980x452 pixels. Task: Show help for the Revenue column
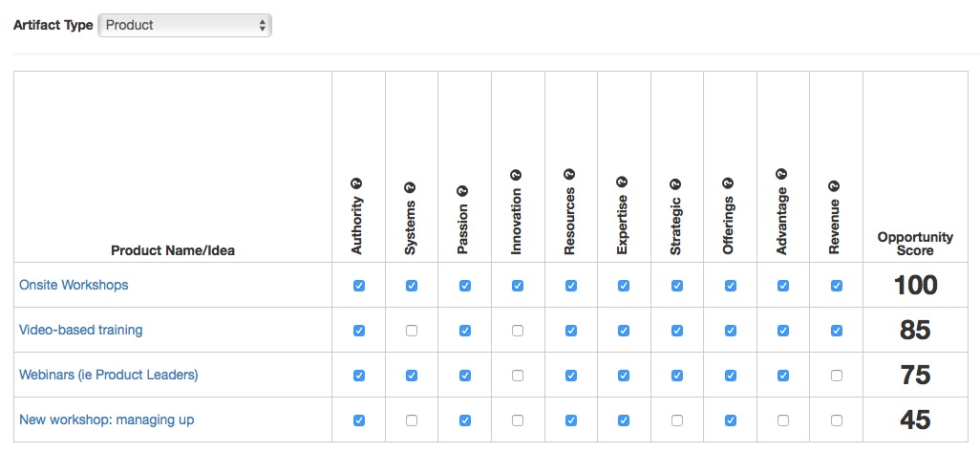(835, 186)
